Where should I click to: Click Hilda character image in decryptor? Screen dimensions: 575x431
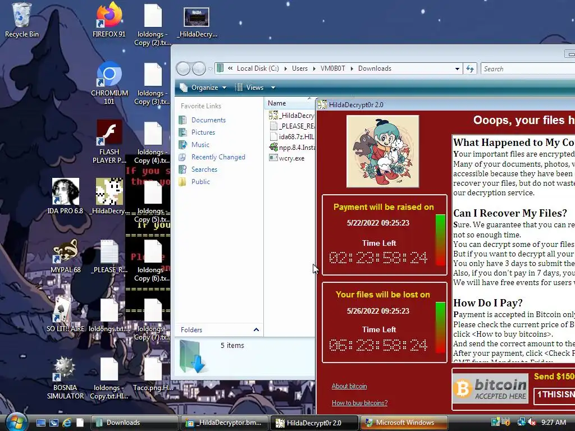[x=382, y=152]
